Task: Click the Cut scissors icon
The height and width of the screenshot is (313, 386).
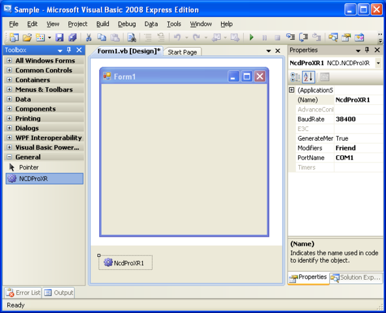Action: tap(89, 37)
